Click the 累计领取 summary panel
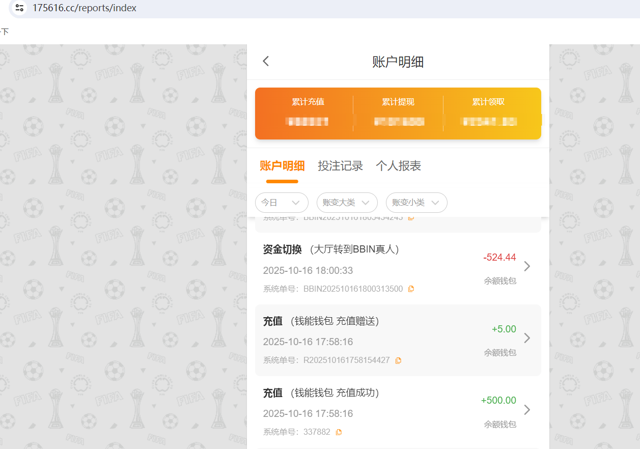The height and width of the screenshot is (449, 640). [488, 112]
